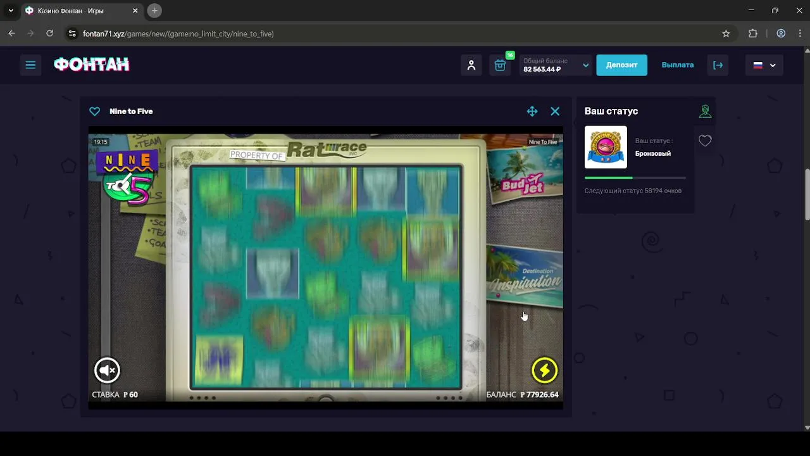Unmute the game sound

point(107,370)
